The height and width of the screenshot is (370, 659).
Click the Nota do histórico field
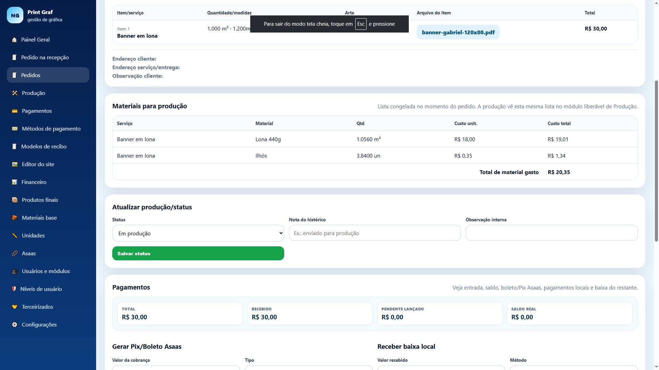click(375, 233)
